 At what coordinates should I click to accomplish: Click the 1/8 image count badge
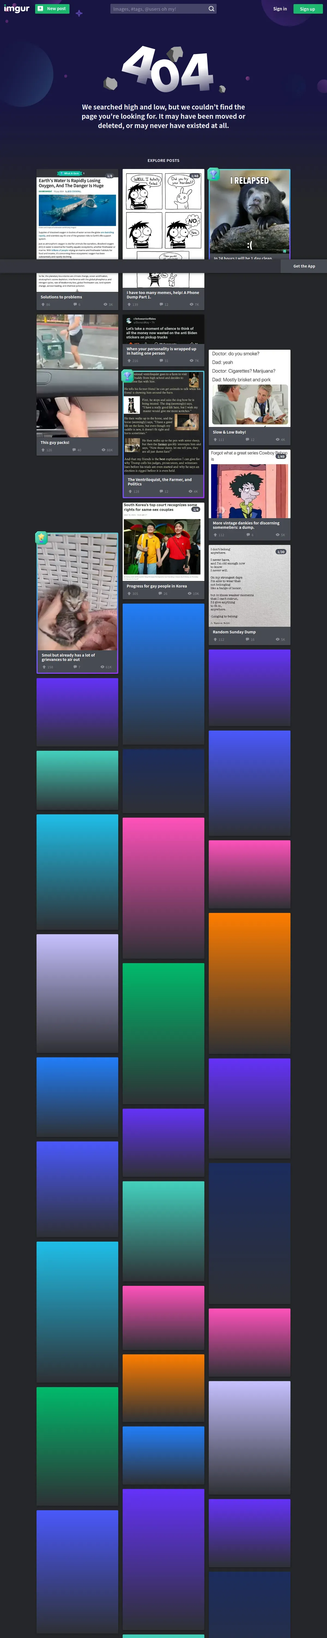pyautogui.click(x=109, y=176)
